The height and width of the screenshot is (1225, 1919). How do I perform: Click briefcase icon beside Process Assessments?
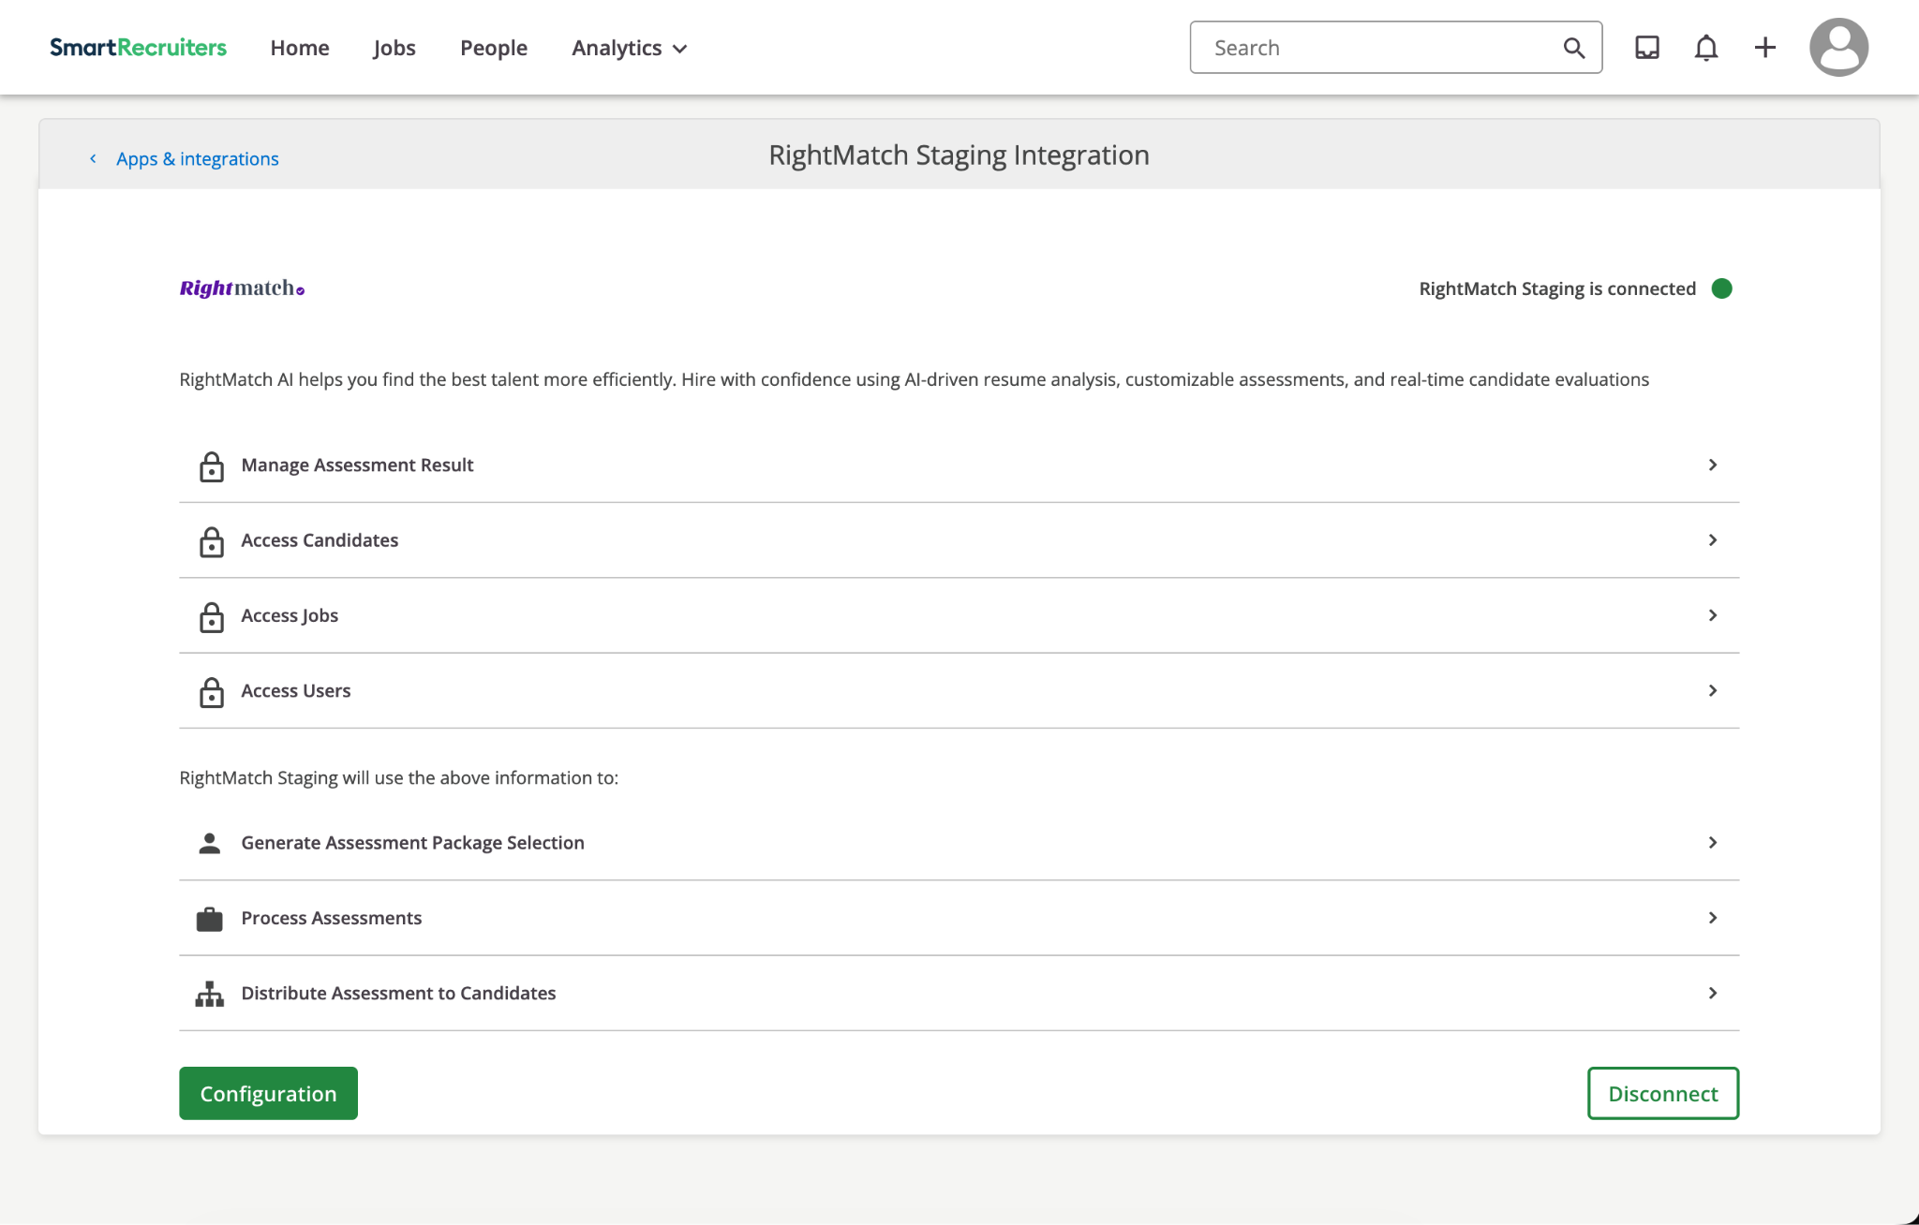click(x=210, y=919)
